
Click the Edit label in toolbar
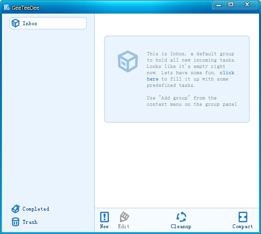click(123, 226)
